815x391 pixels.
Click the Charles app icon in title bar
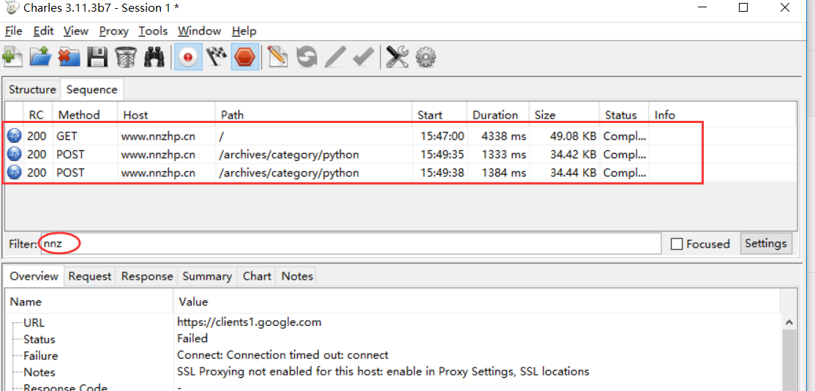[x=12, y=8]
